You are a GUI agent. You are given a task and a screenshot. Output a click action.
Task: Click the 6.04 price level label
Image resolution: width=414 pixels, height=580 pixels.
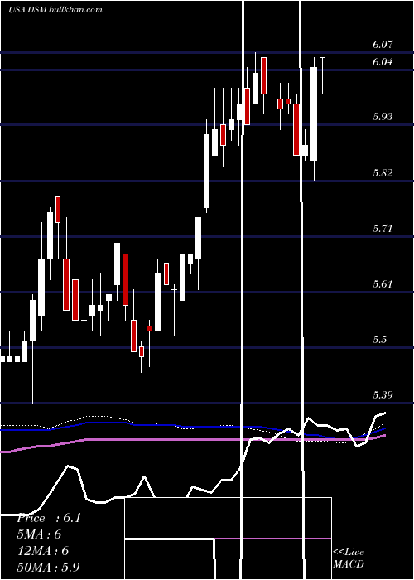pos(383,62)
